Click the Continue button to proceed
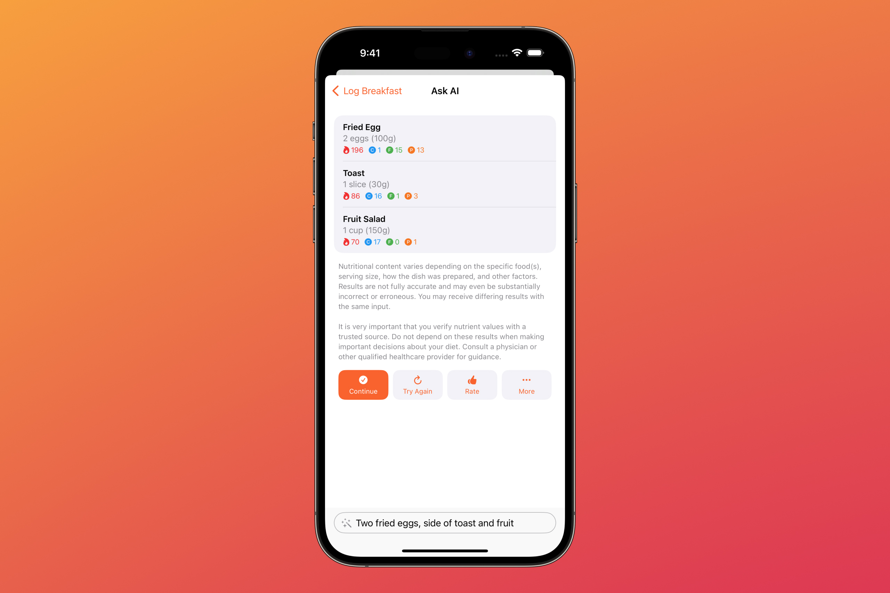Viewport: 890px width, 593px height. [x=363, y=384]
